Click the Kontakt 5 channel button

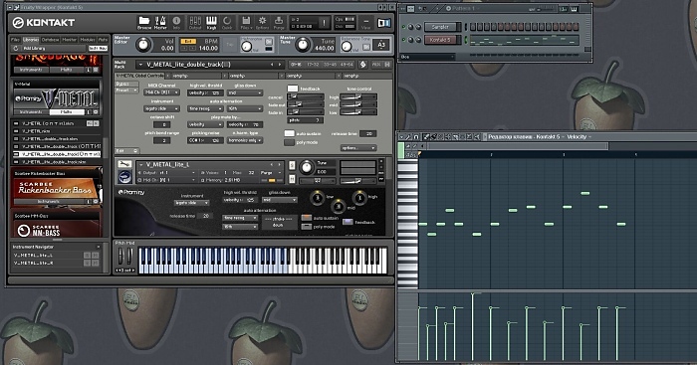pos(440,40)
